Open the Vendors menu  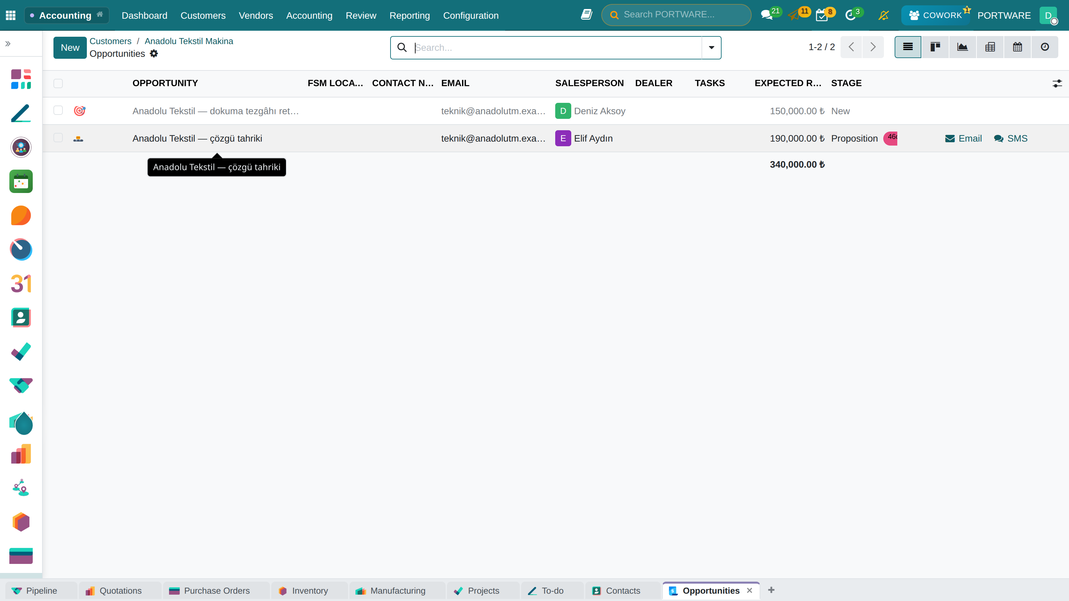[x=256, y=15]
